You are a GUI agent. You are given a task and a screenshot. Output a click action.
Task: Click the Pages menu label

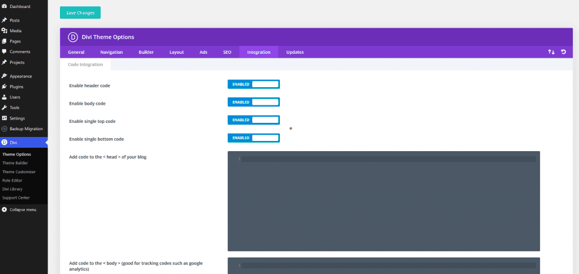coord(15,41)
